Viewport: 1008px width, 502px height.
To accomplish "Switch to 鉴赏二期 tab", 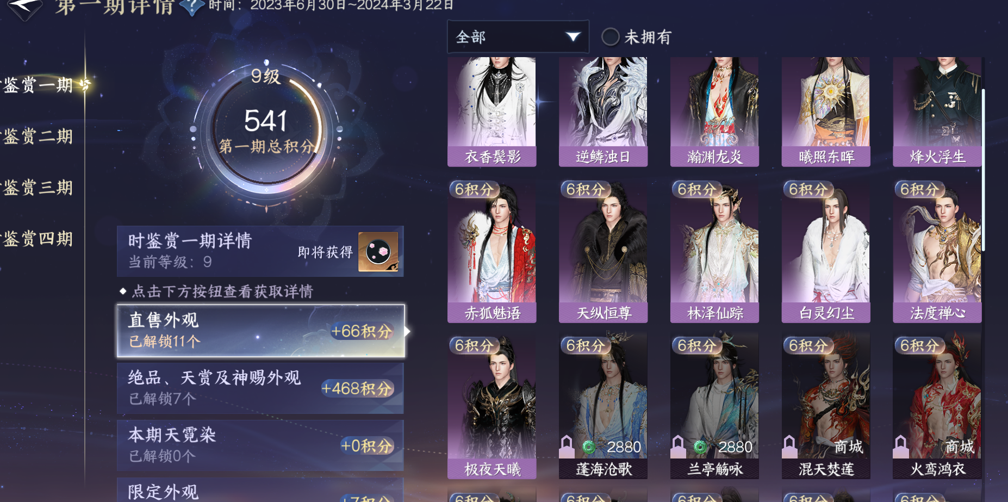I will pyautogui.click(x=38, y=136).
